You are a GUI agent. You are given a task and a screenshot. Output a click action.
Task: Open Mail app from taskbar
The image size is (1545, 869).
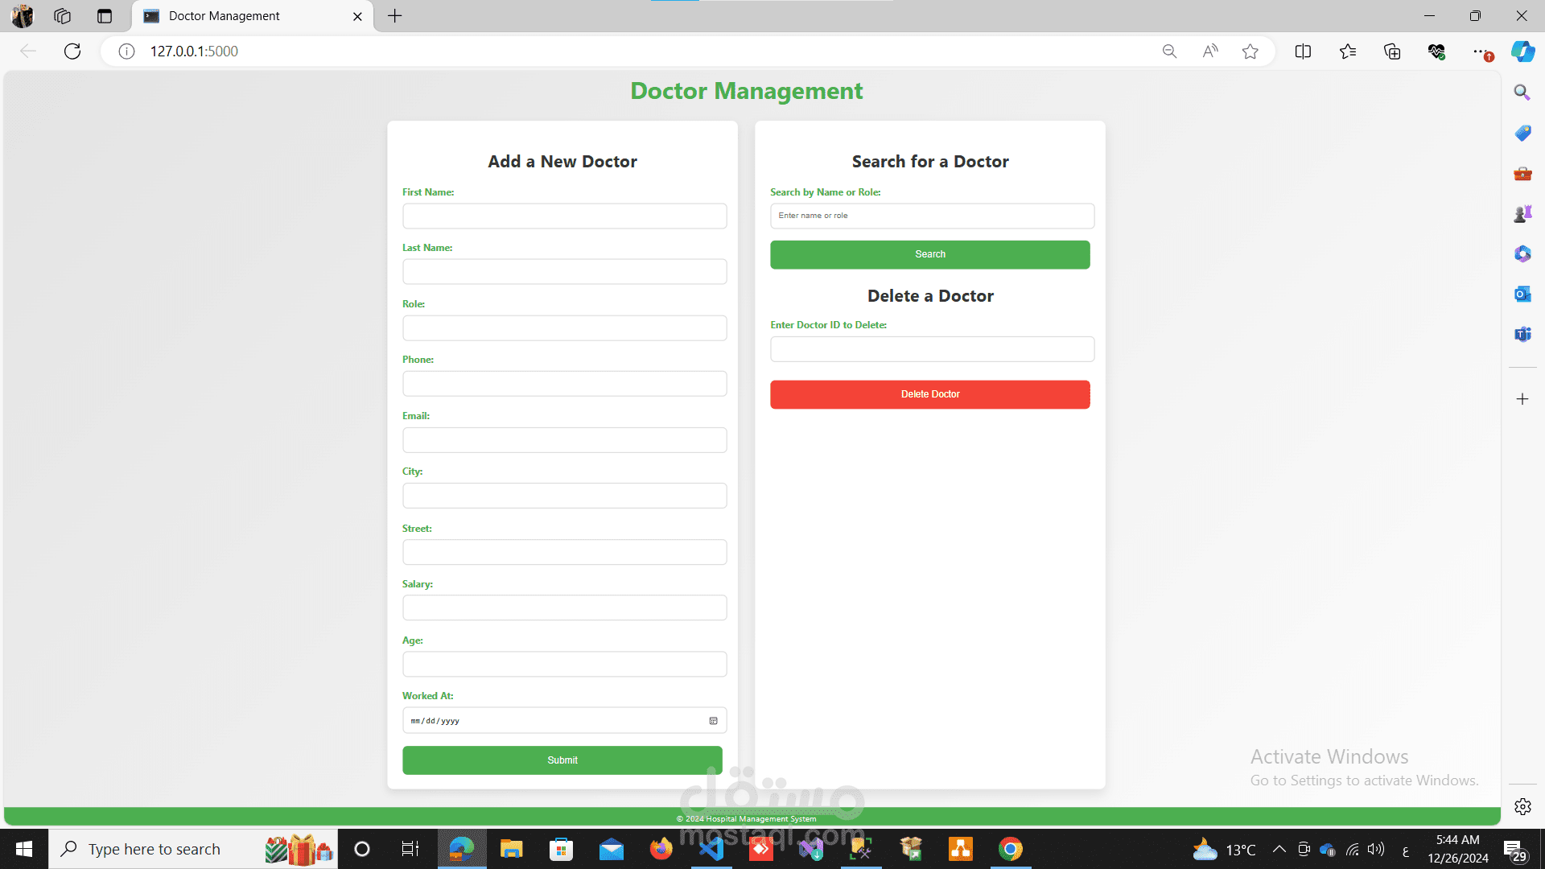pos(612,849)
